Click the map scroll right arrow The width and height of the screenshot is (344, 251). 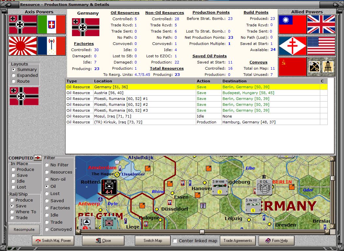click(x=327, y=232)
